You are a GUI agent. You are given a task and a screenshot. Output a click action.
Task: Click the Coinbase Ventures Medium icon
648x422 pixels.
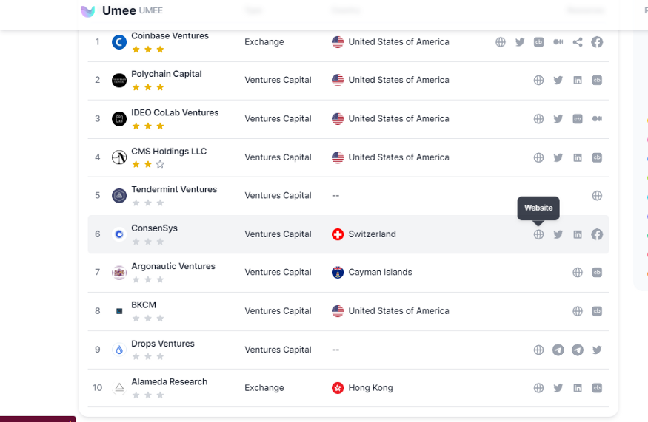(558, 42)
